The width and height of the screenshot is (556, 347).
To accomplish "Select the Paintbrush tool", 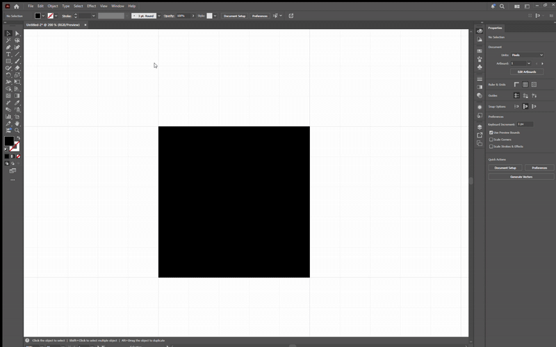I will 17,61.
